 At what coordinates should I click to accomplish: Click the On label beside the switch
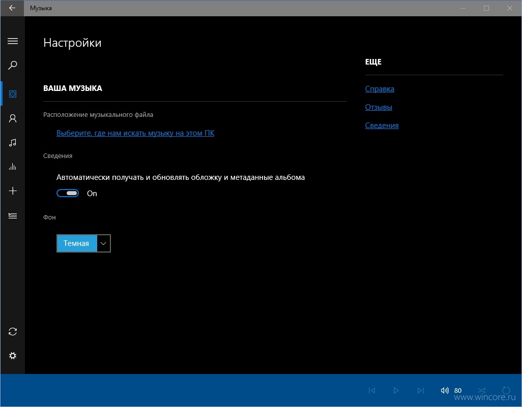[x=92, y=194]
